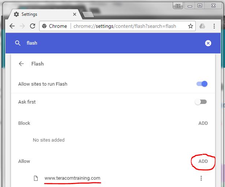The width and height of the screenshot is (225, 187).
Task: Go back with the browser back arrow
Action: coord(12,26)
